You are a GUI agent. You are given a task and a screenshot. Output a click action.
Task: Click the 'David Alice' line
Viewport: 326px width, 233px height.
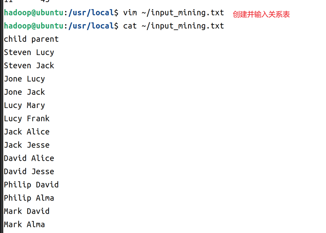[x=29, y=158]
